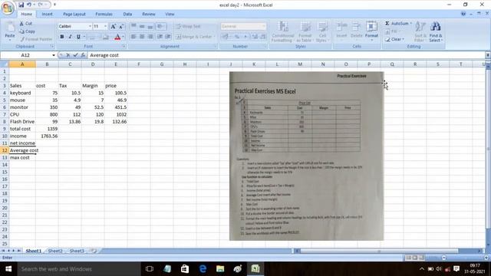491x276 pixels.
Task: Activate the Format Painter
Action: point(36,39)
